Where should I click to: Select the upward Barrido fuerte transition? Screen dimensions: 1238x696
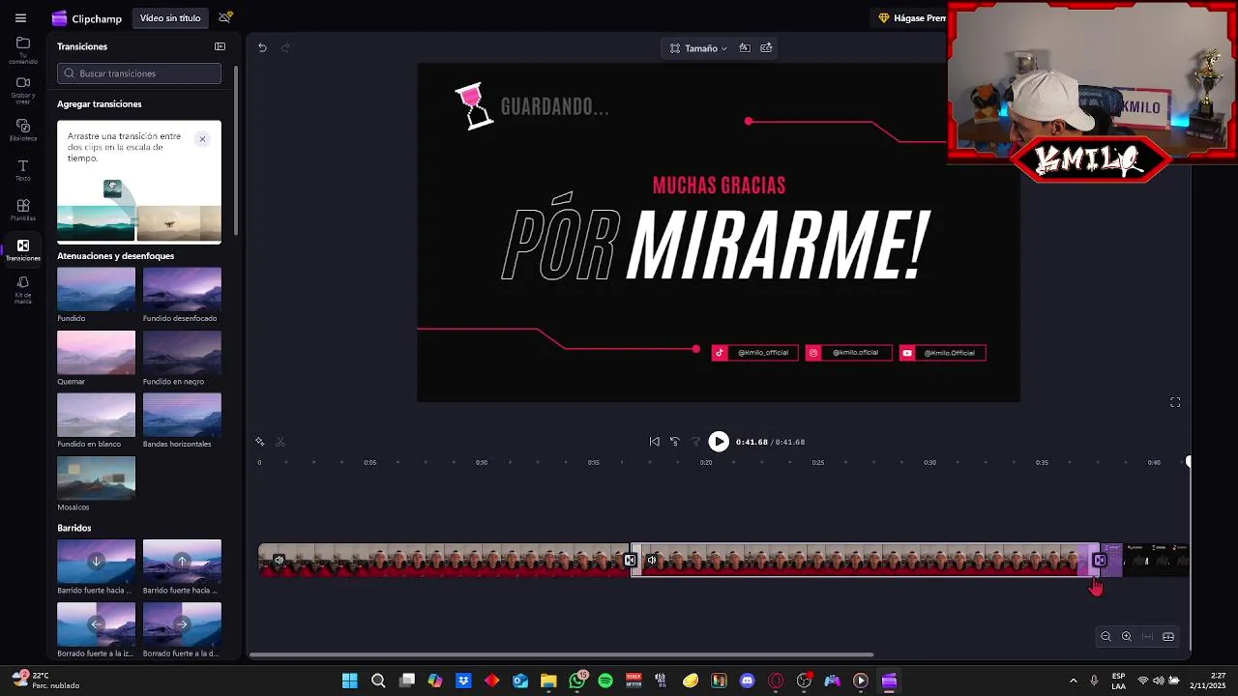click(182, 561)
